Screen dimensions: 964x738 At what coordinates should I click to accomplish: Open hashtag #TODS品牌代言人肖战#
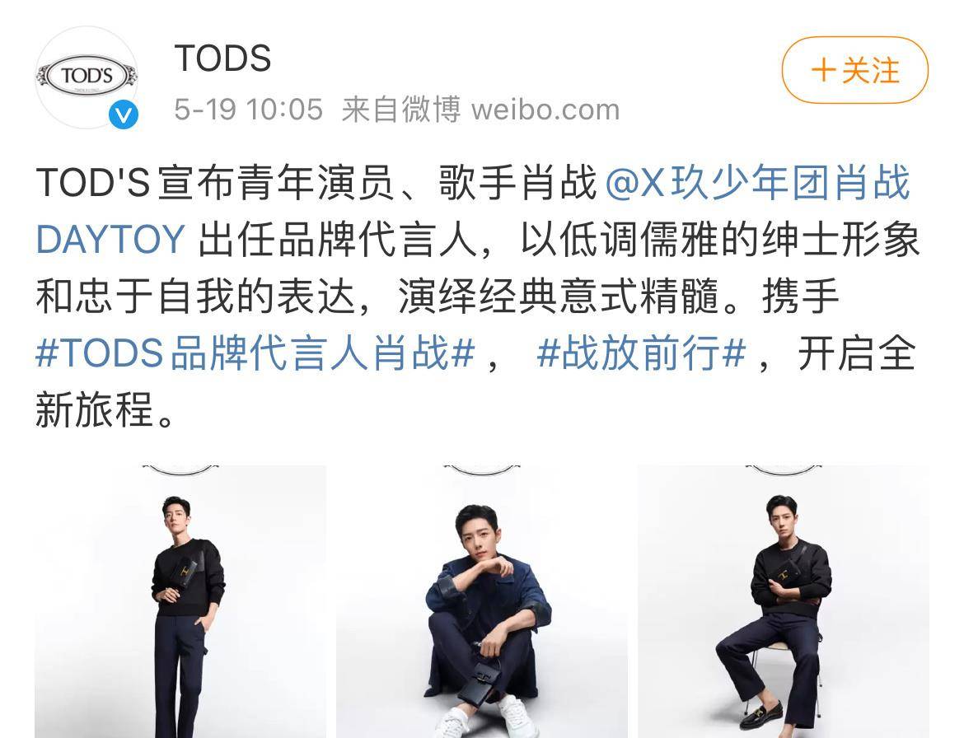point(255,353)
